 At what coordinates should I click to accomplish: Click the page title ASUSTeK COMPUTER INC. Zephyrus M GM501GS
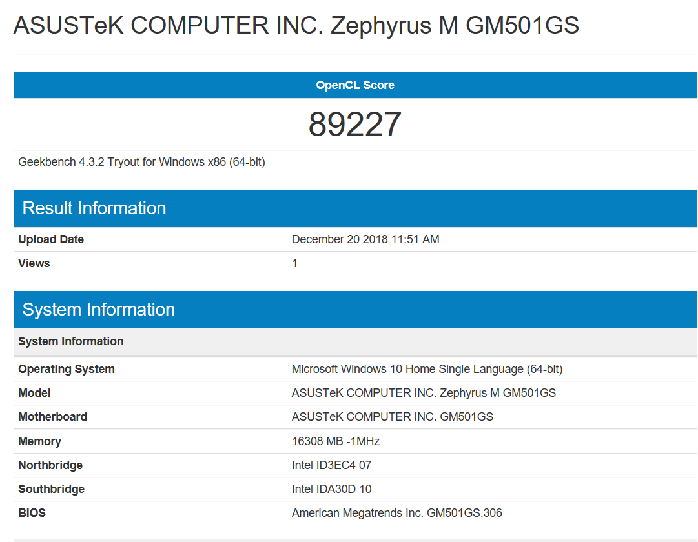(296, 25)
